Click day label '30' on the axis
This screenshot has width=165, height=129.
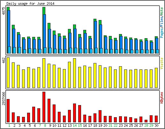point(156,125)
